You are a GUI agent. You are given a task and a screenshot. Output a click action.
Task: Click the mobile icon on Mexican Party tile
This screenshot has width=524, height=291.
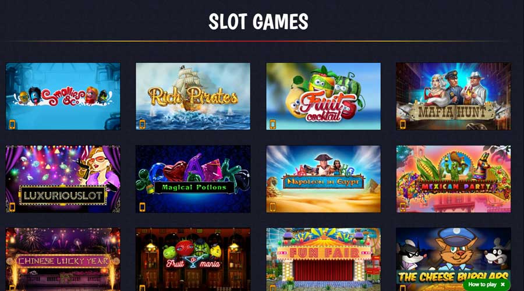tap(403, 207)
